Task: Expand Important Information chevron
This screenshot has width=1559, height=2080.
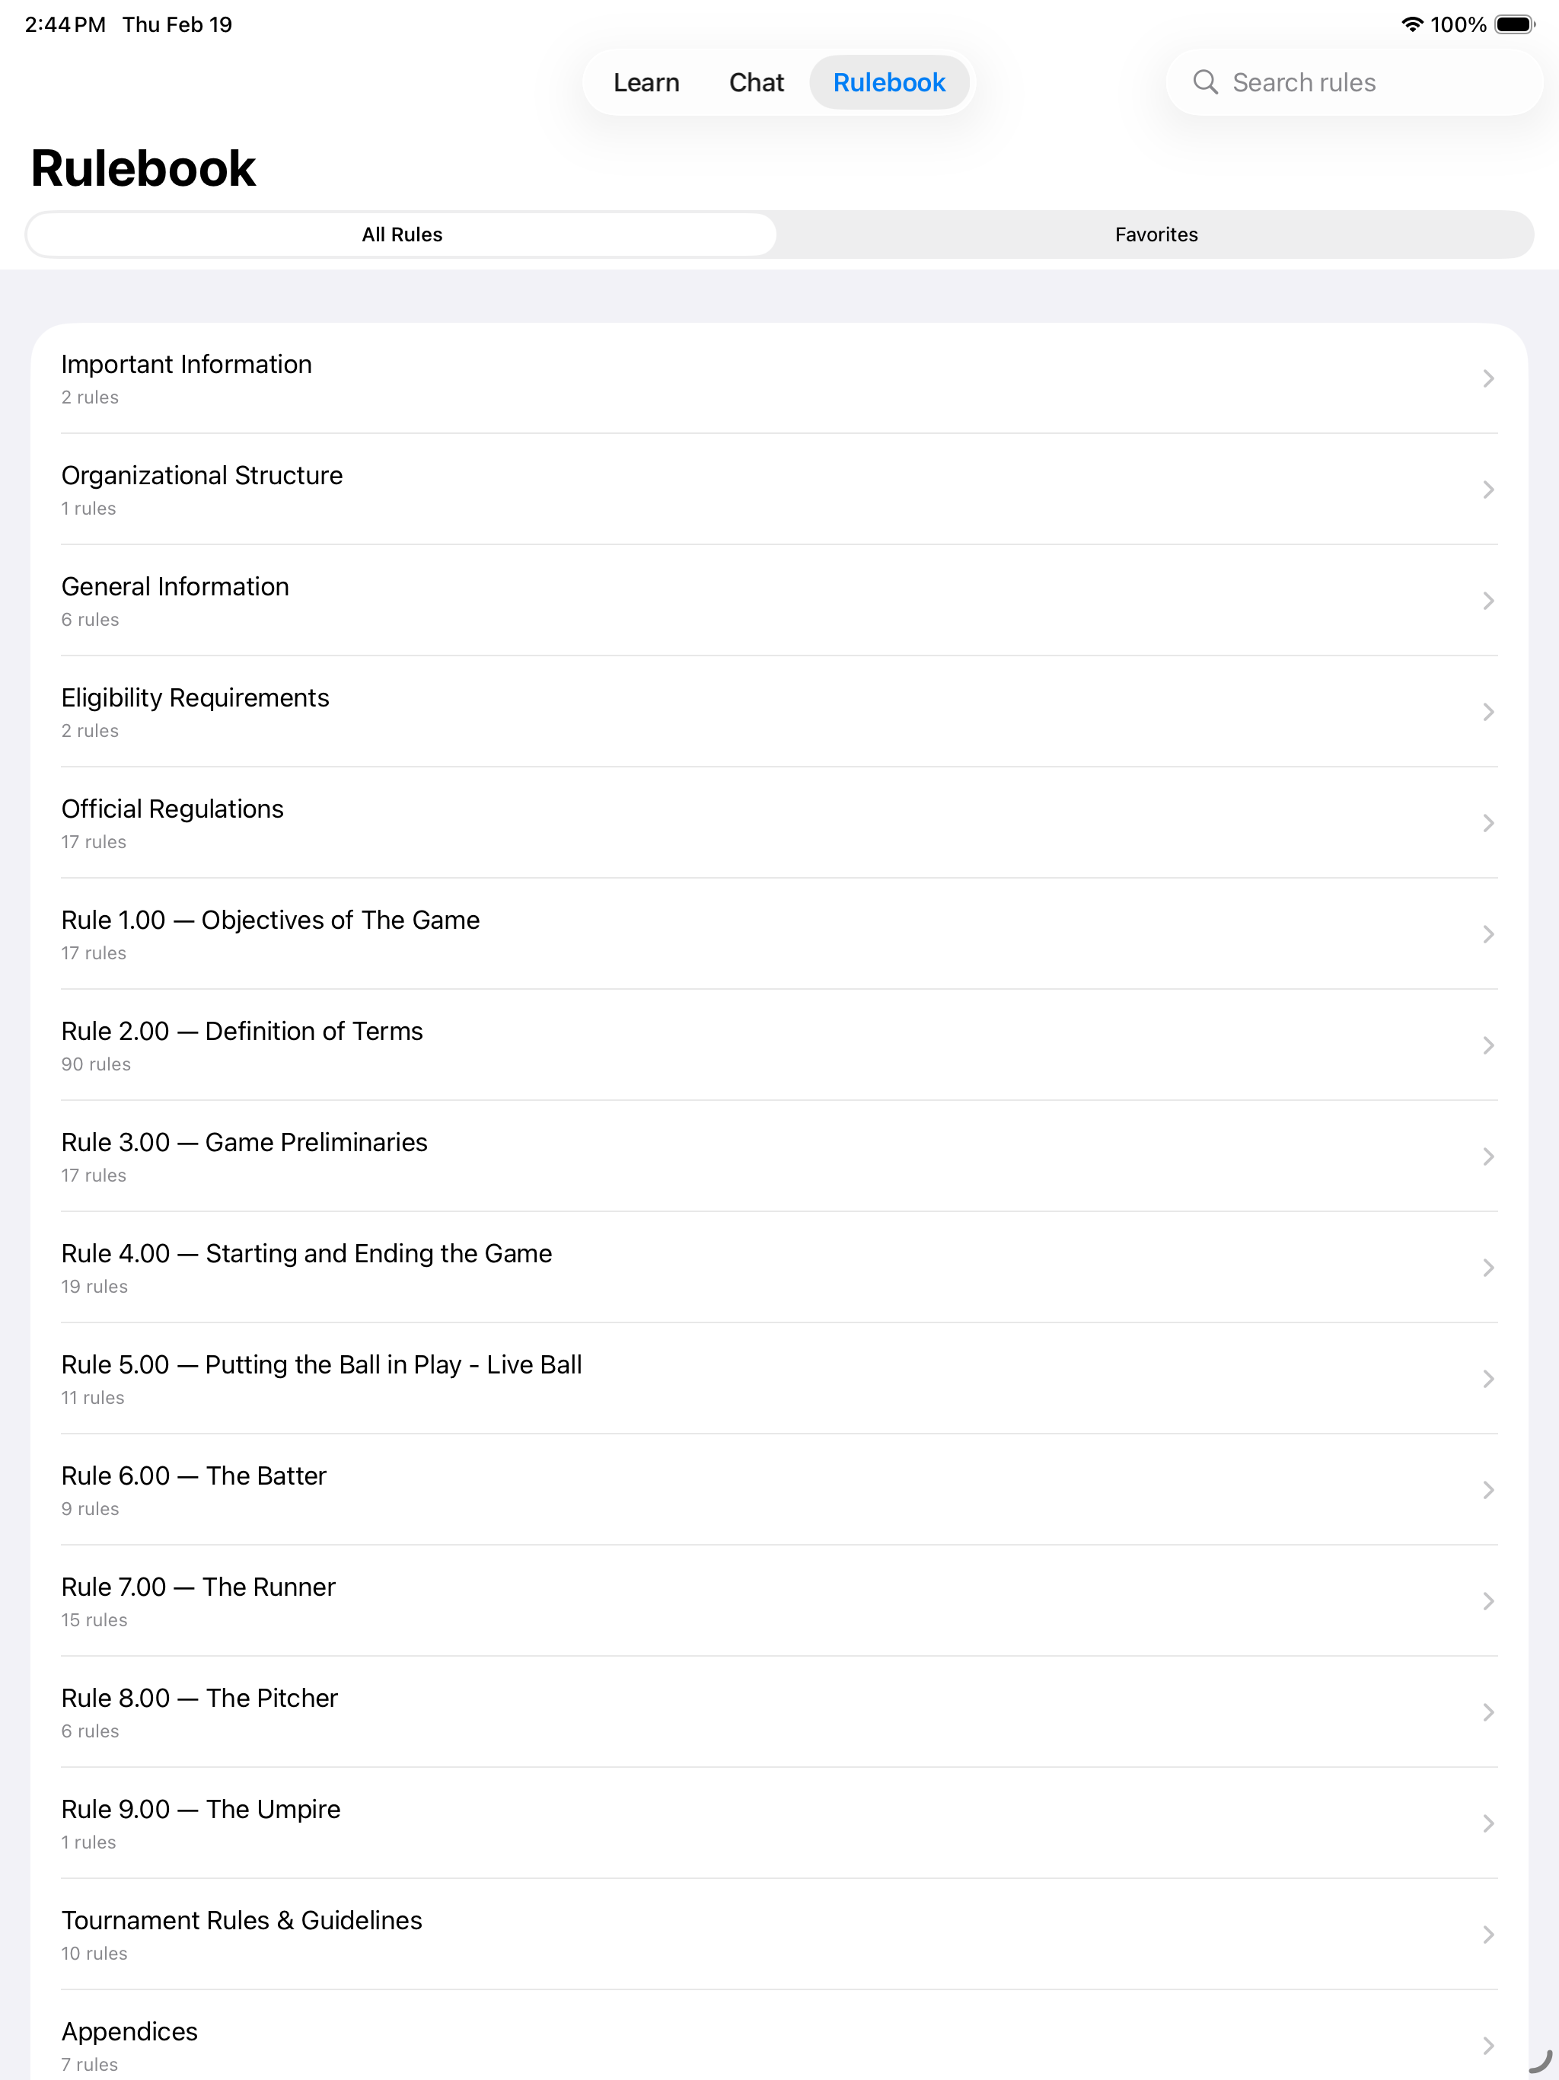Action: 1487,379
